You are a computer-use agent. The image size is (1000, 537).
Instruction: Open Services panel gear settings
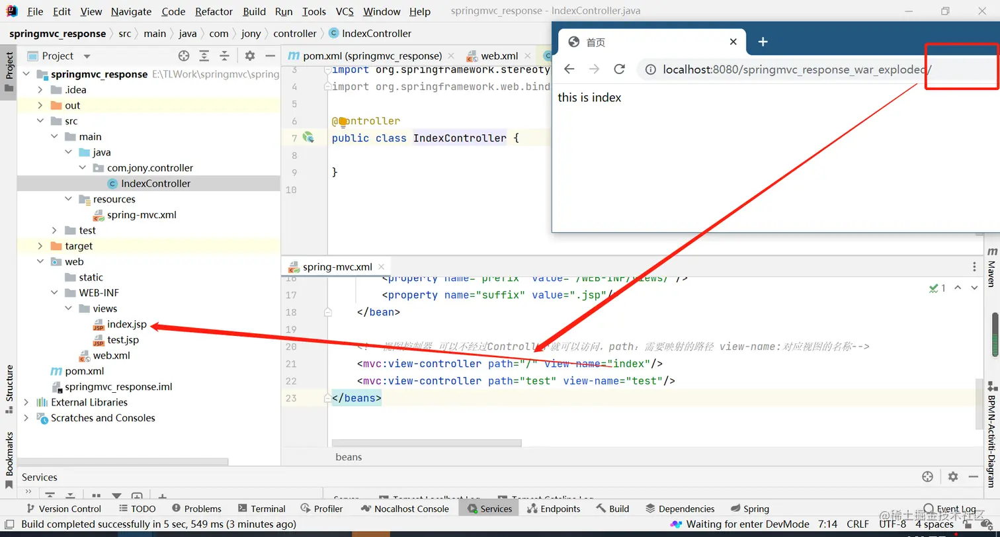point(953,477)
